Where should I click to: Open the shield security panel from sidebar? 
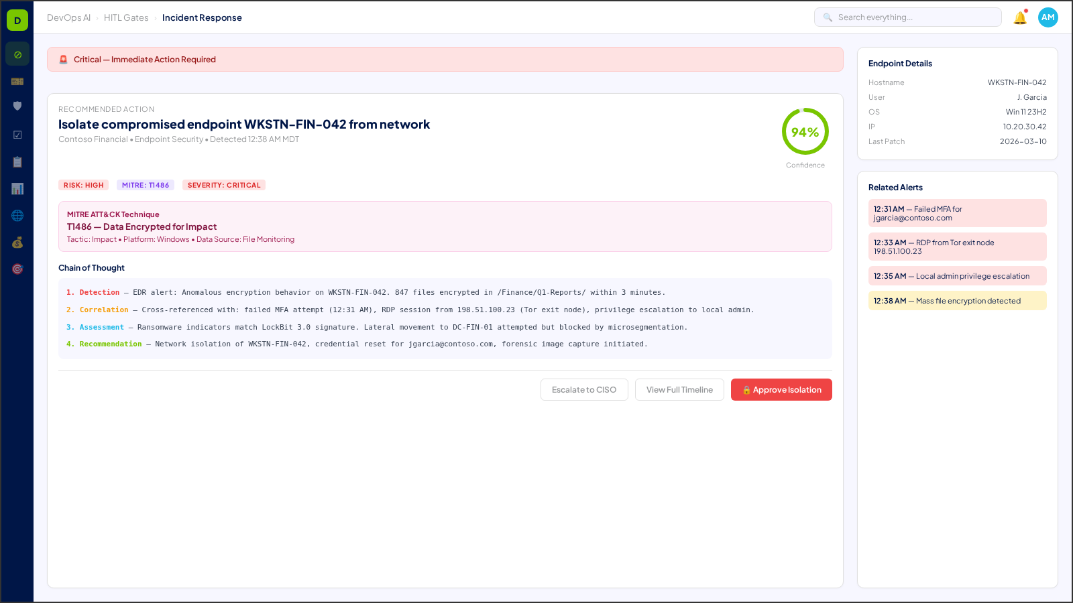coord(17,106)
